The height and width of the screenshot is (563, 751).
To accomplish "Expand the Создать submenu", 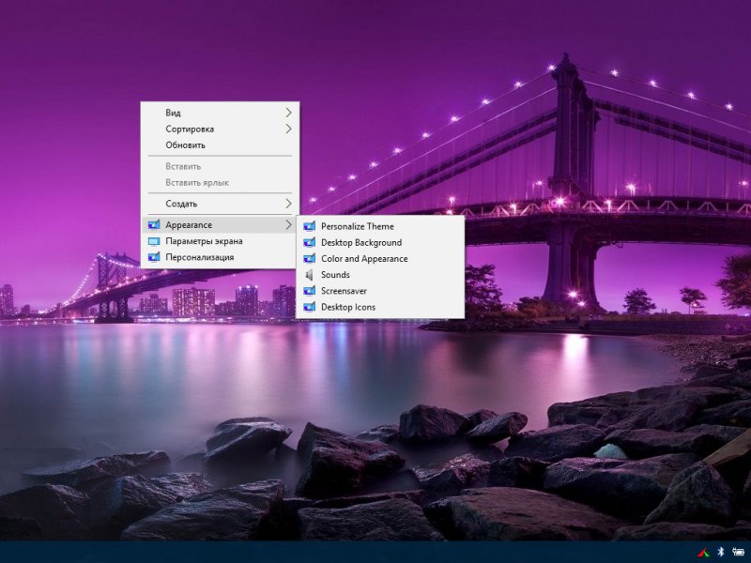I will coord(220,204).
